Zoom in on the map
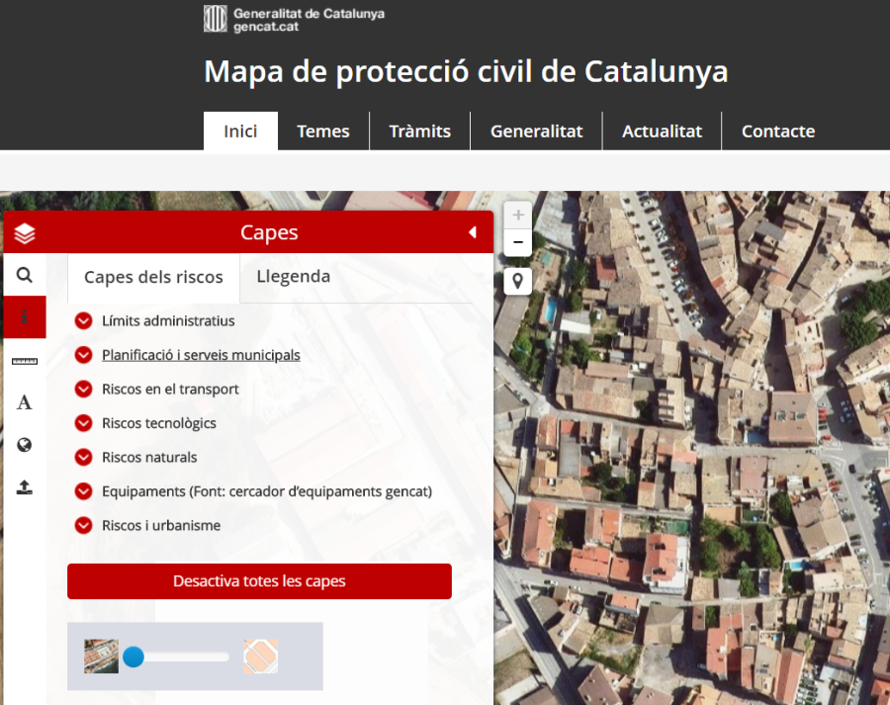Image resolution: width=890 pixels, height=705 pixels. 517,216
